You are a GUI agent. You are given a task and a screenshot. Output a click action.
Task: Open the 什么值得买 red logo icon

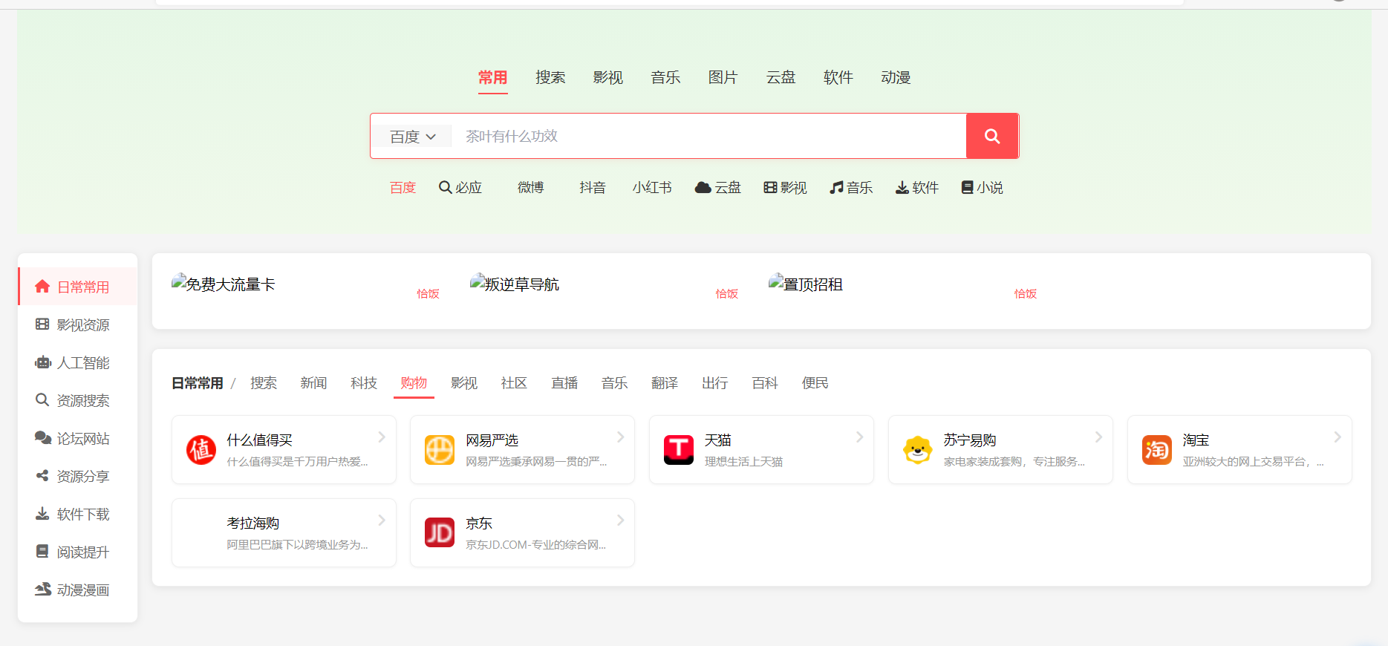click(201, 450)
